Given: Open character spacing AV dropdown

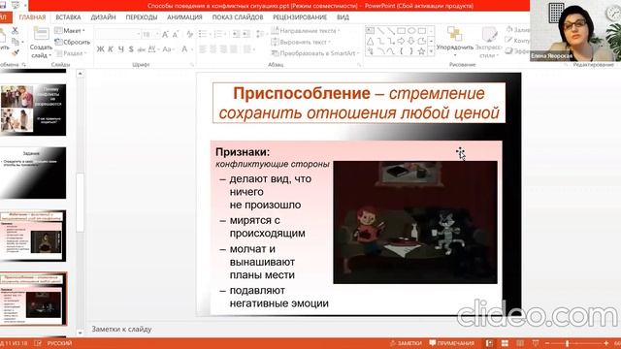Looking at the screenshot, I should (153, 49).
